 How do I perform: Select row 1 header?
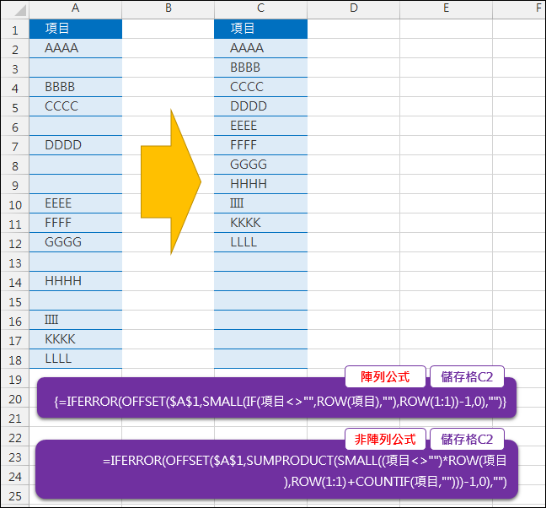tap(15, 30)
